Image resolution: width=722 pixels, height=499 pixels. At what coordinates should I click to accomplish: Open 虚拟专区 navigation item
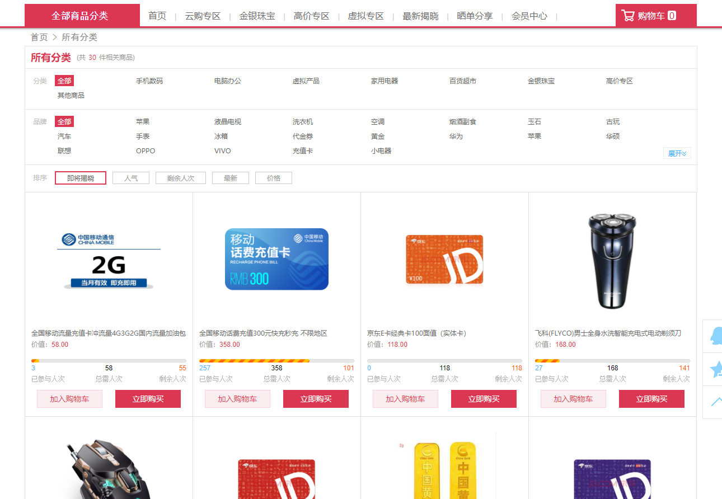point(366,16)
